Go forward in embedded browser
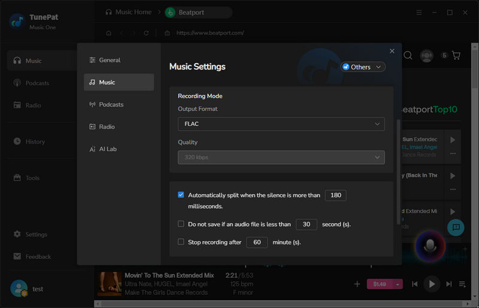 [134, 33]
